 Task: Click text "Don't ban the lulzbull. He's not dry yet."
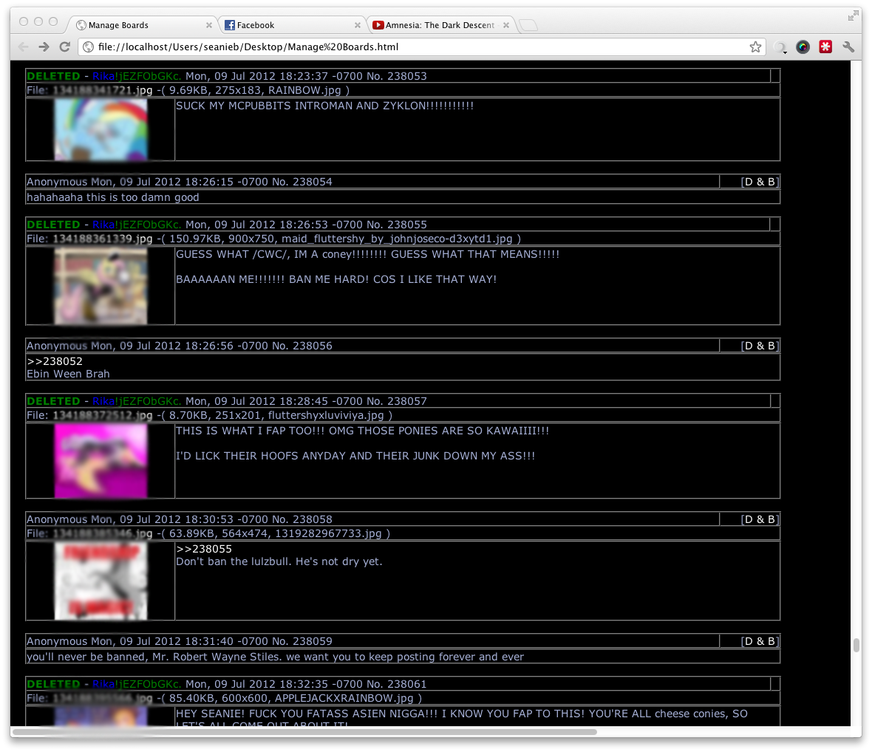(x=279, y=562)
